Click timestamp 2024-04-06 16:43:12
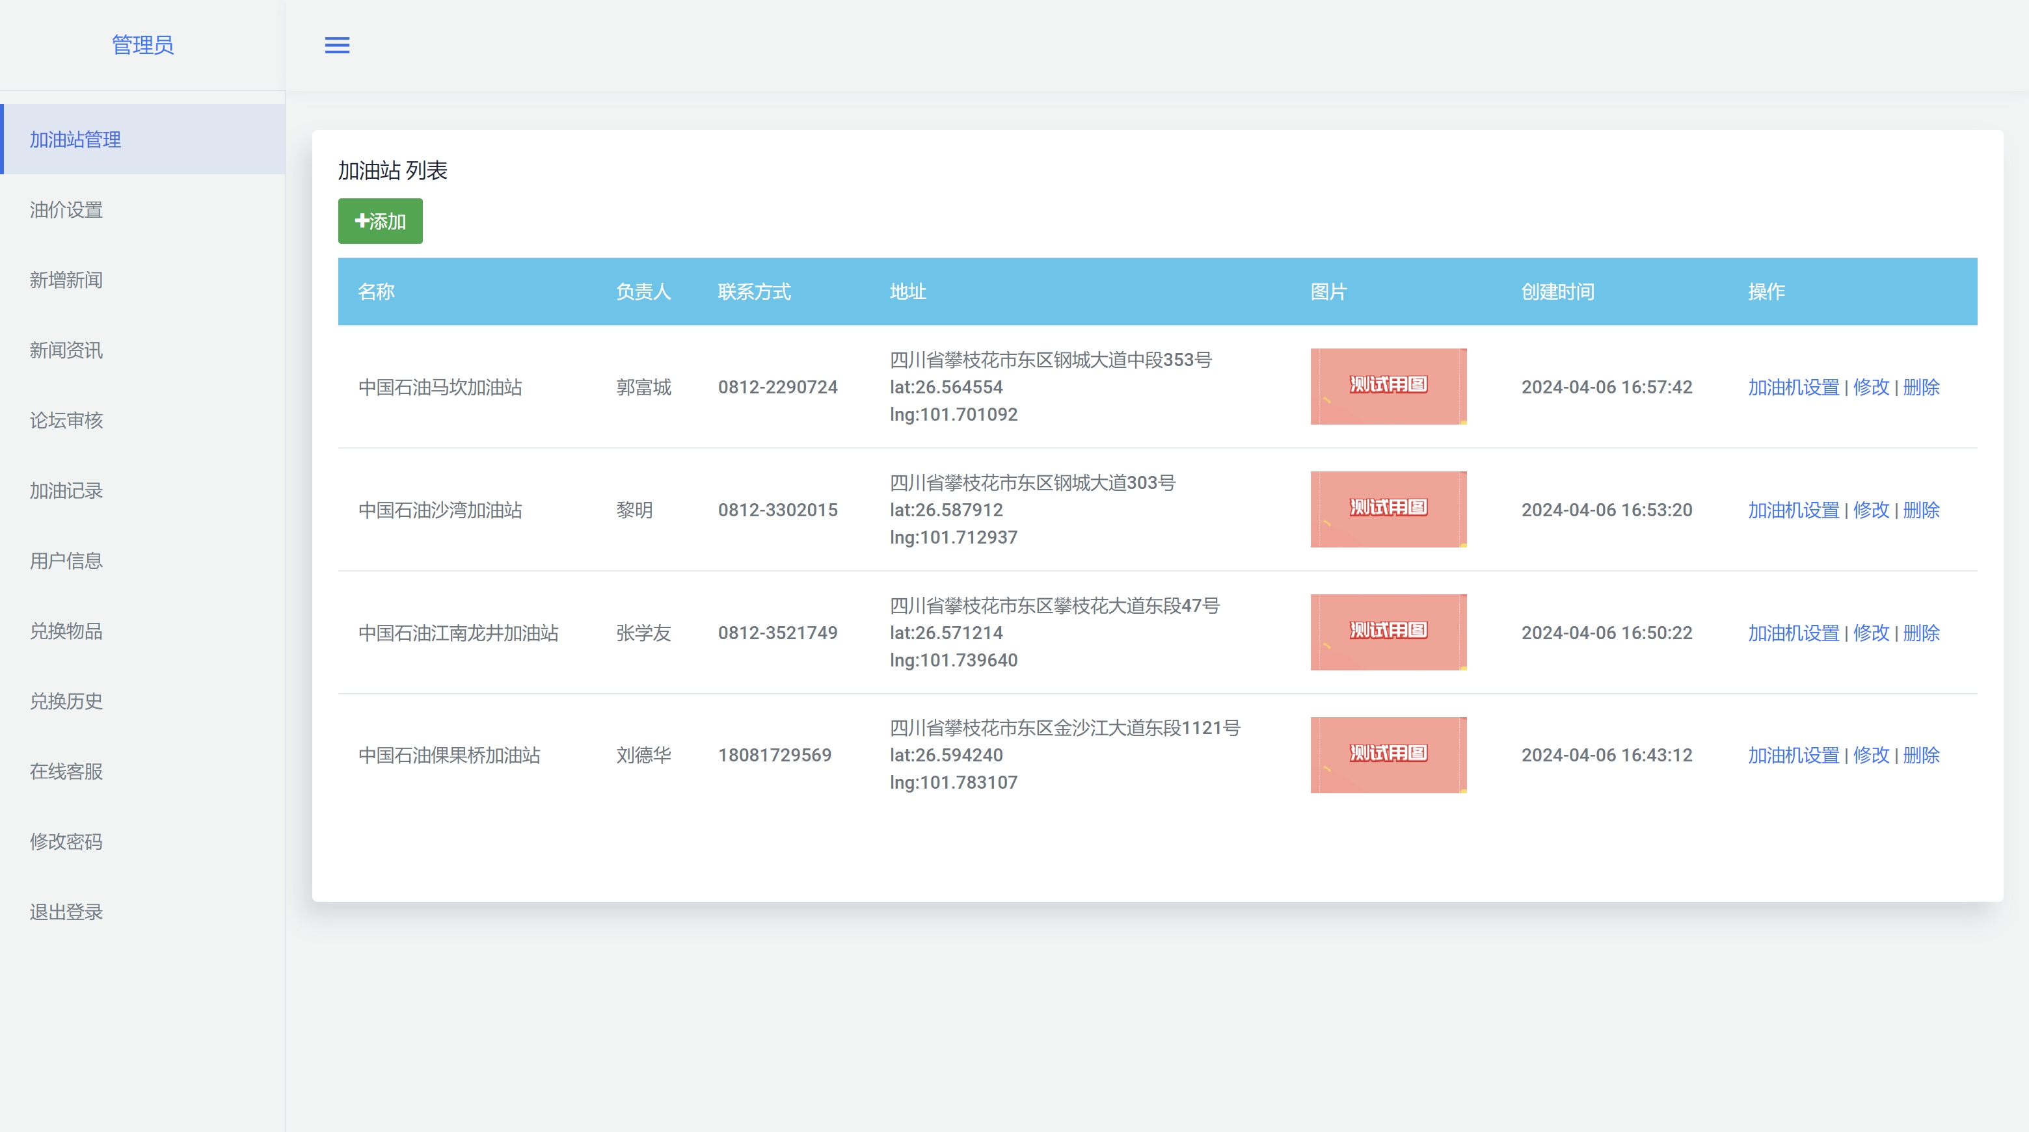Viewport: 2029px width, 1132px height. [x=1607, y=755]
